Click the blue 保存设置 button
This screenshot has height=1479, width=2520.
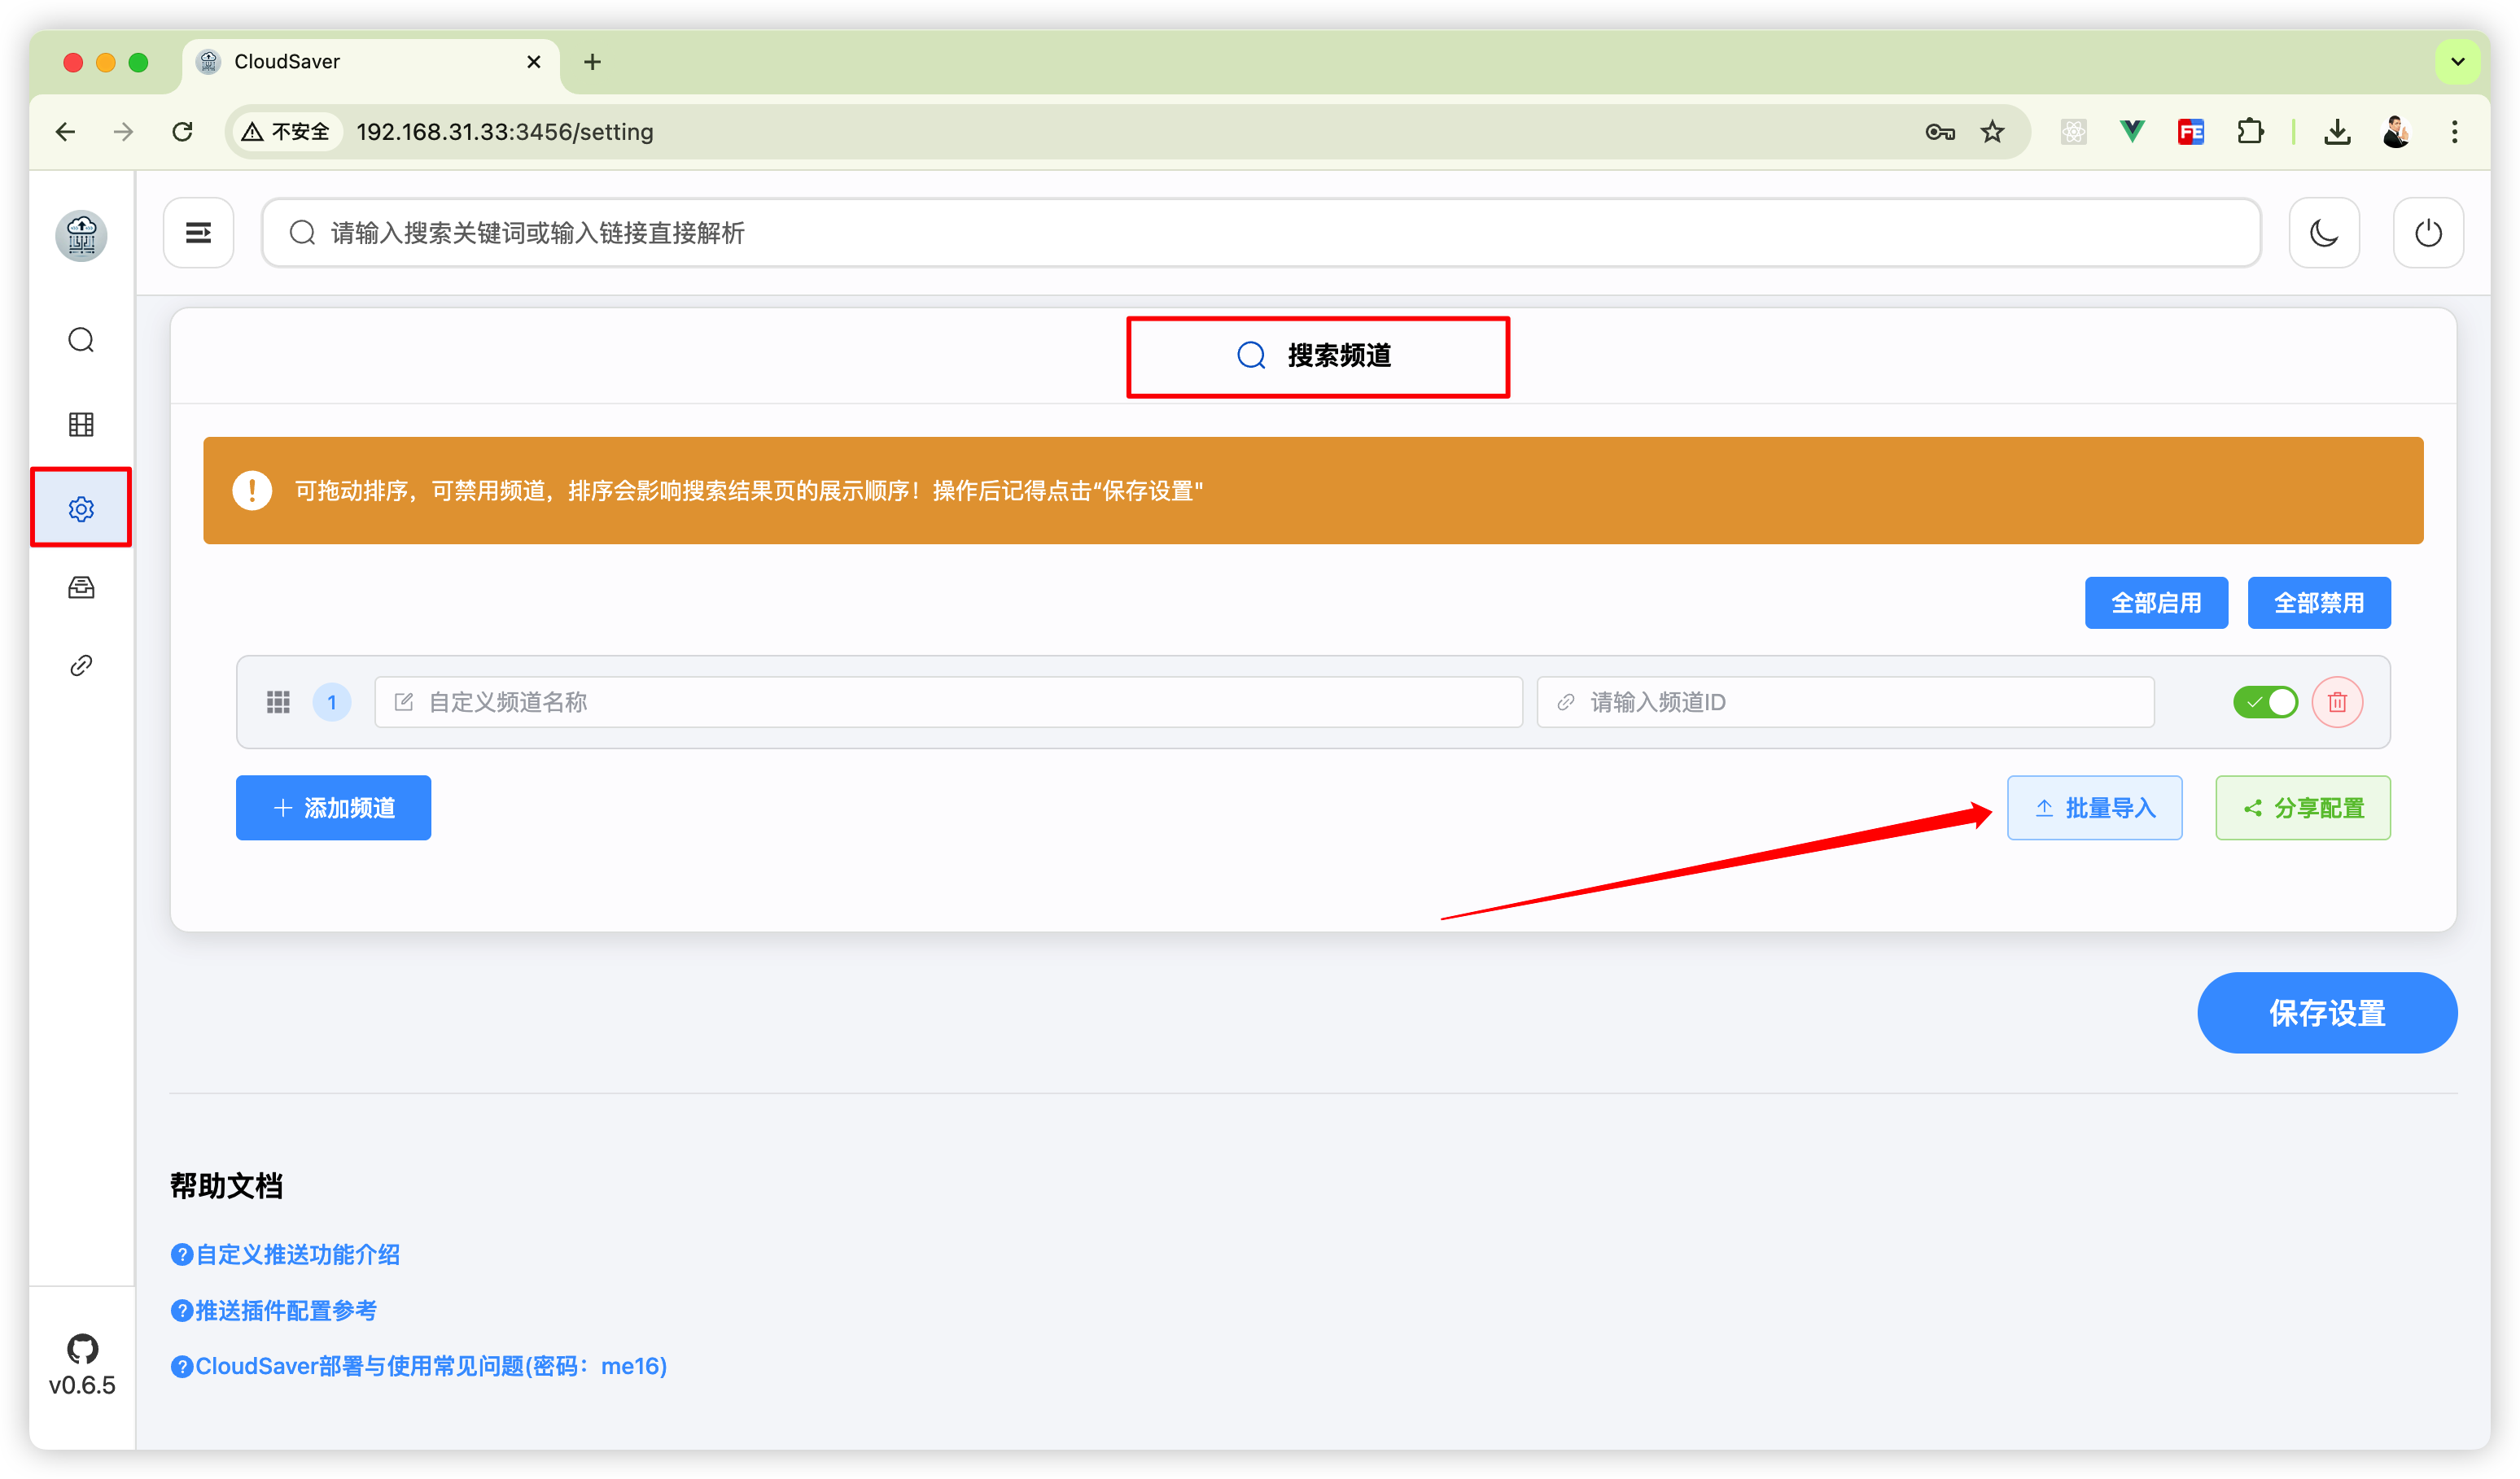pyautogui.click(x=2326, y=1012)
